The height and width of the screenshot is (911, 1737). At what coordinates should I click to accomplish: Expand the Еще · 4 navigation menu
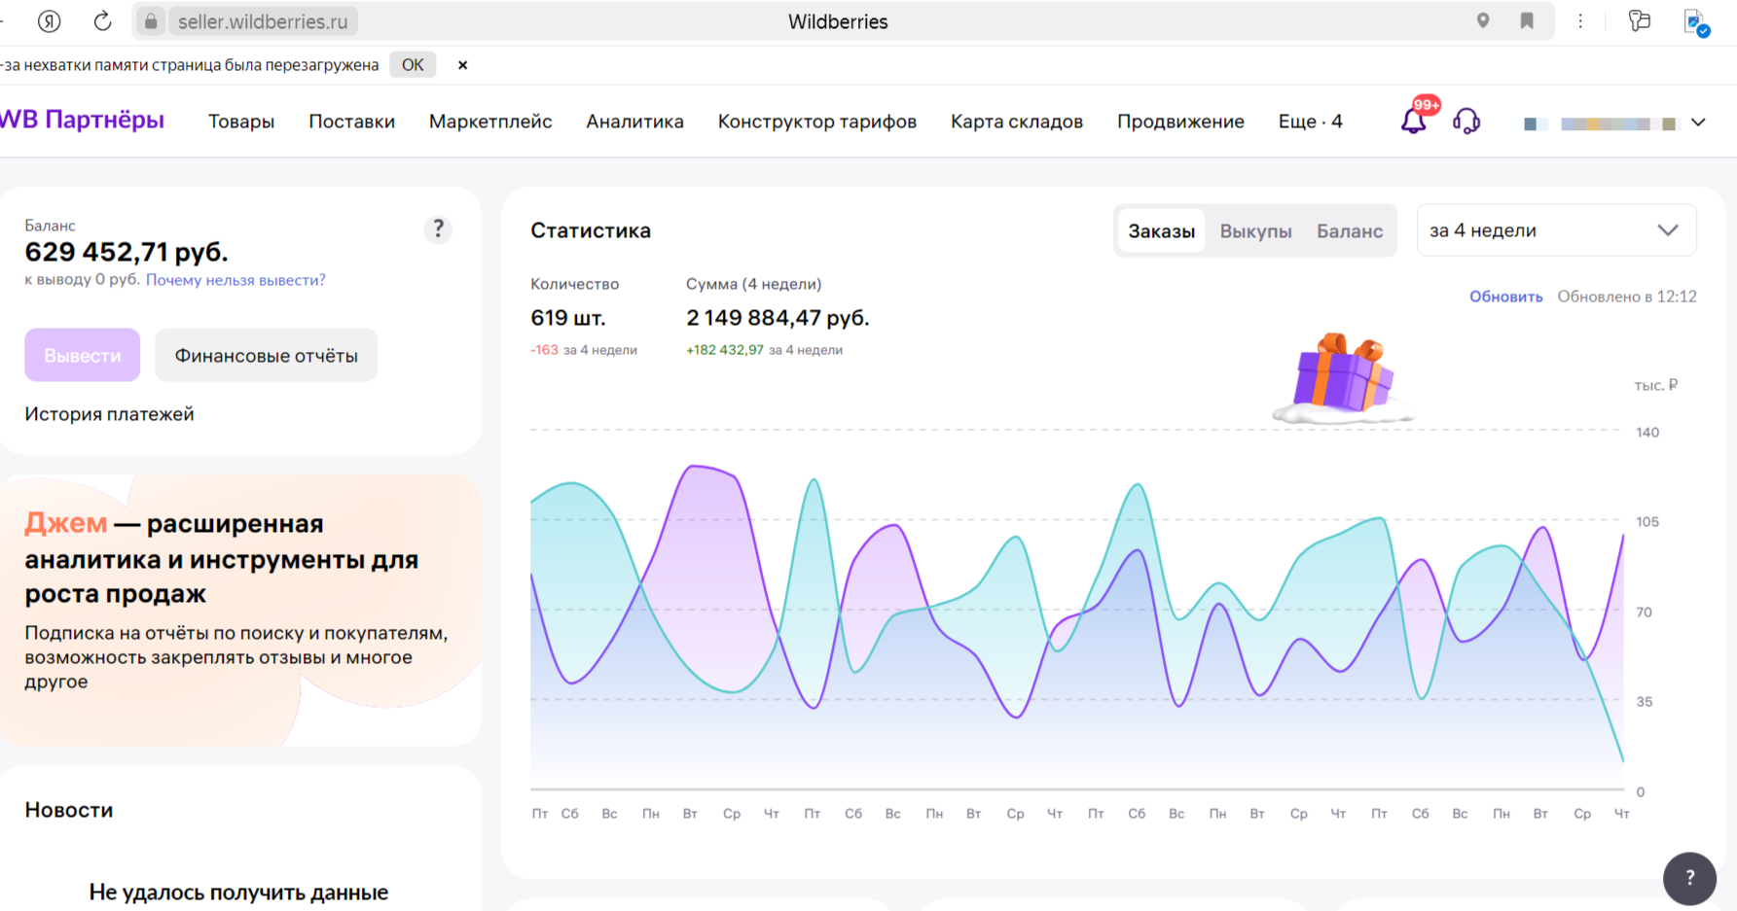coord(1310,121)
